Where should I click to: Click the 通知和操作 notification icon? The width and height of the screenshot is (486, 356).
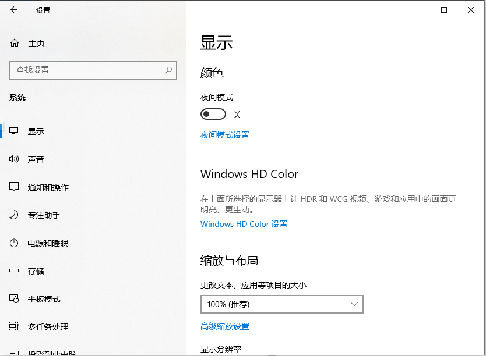pos(14,187)
